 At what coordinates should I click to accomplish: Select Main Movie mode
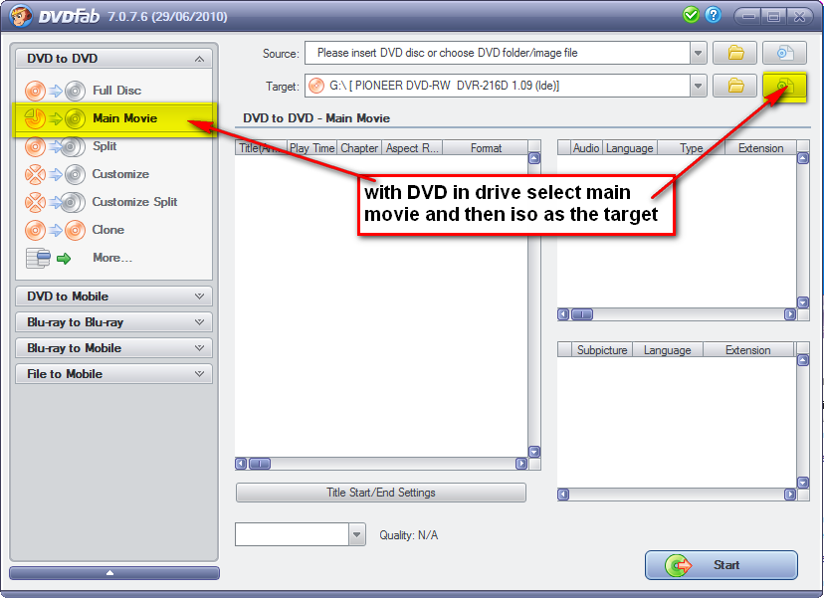114,118
